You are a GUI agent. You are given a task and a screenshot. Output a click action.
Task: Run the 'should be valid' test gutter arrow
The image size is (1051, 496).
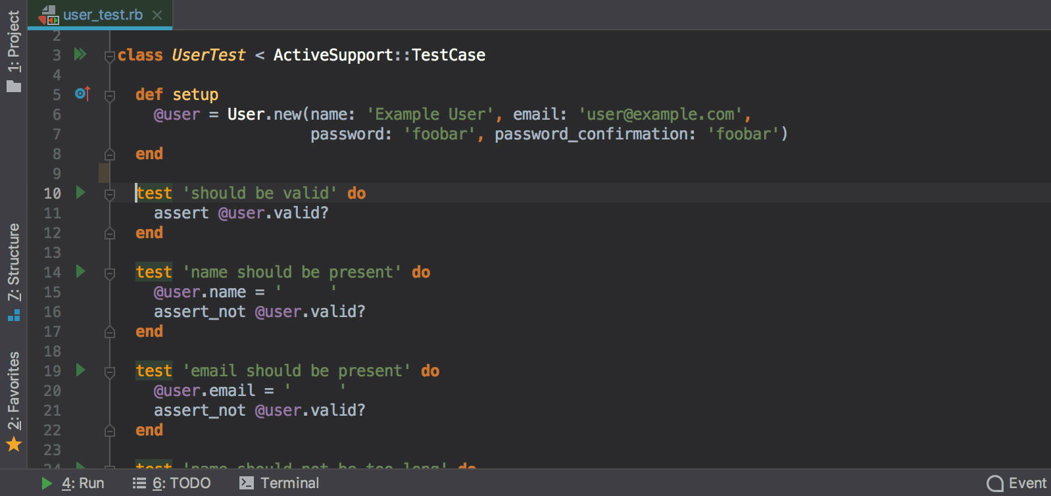[80, 192]
